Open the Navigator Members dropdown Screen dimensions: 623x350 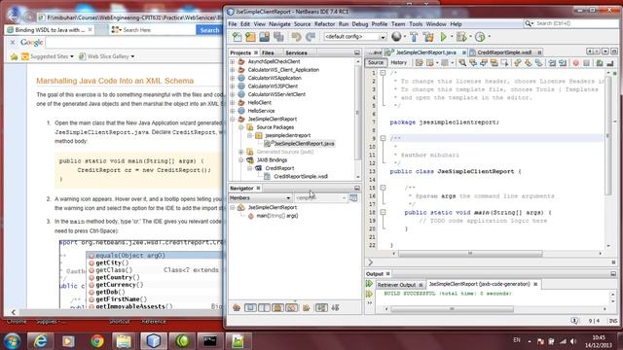coord(260,198)
